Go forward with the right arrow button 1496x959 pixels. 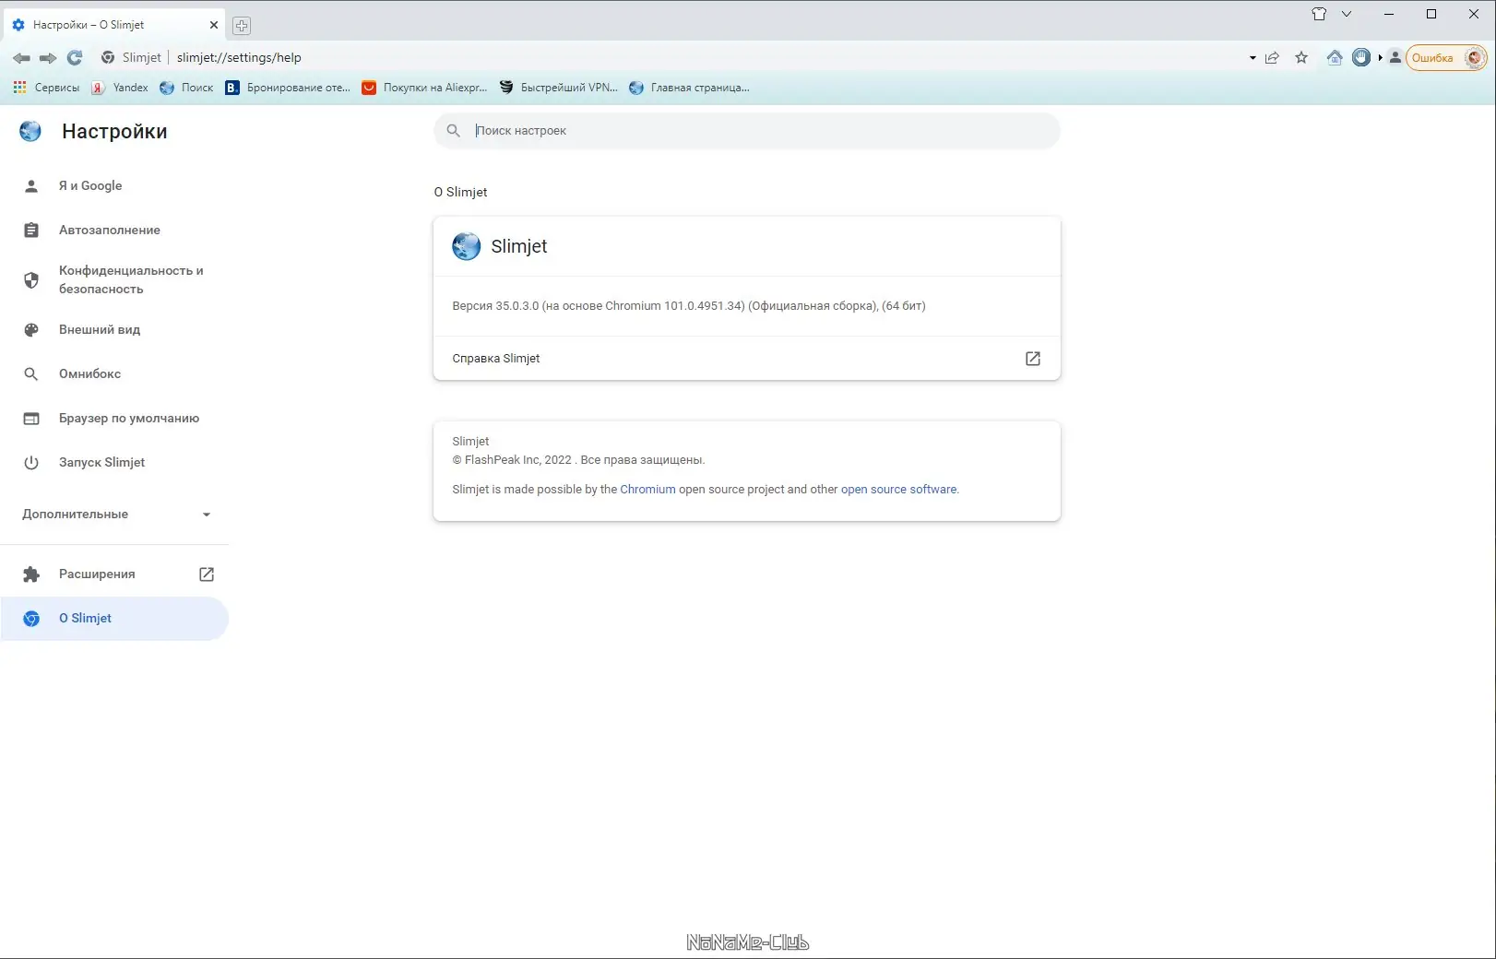pos(48,58)
